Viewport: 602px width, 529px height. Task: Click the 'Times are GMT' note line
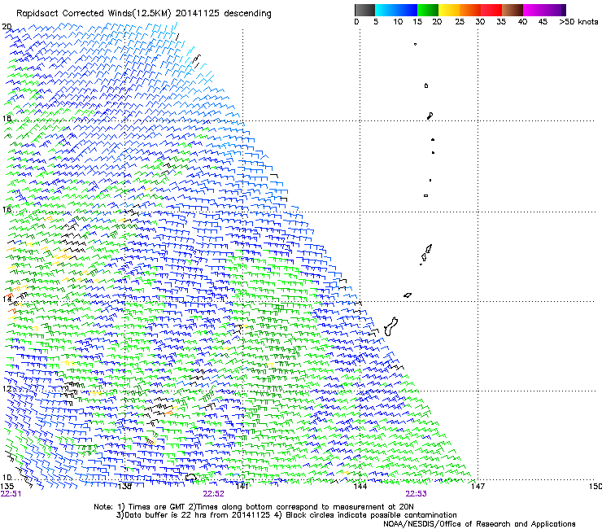(x=254, y=507)
